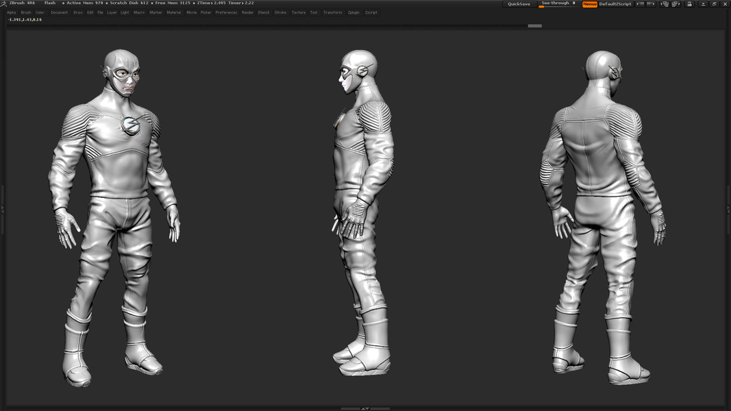Image resolution: width=731 pixels, height=411 pixels.
Task: Click the lock icon in title bar
Action: tap(689, 4)
